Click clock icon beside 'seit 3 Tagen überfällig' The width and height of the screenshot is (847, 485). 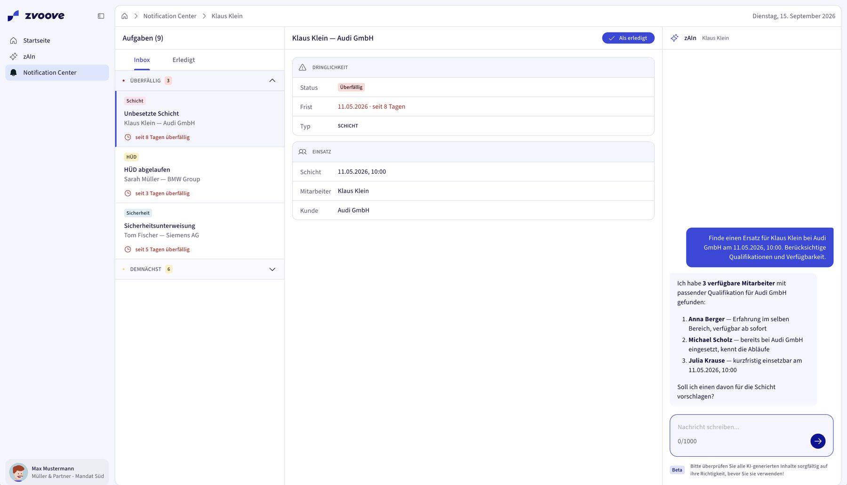[x=128, y=193]
